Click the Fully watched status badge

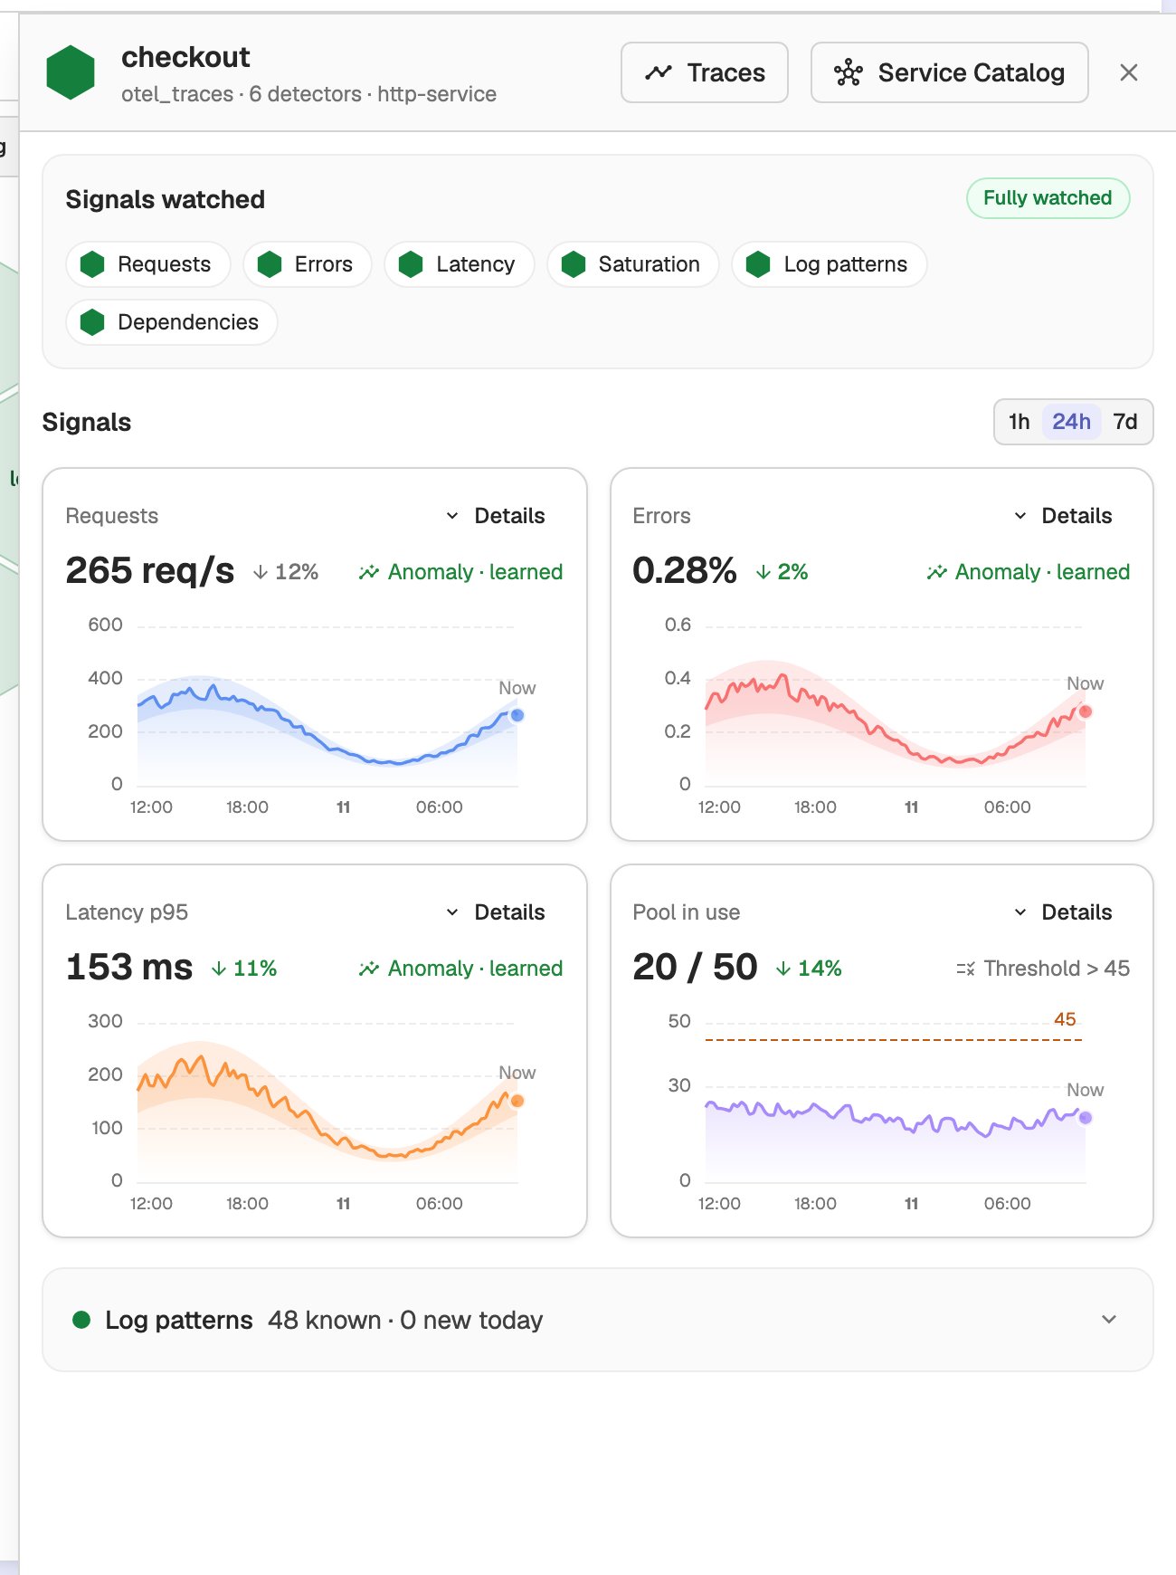[1048, 198]
